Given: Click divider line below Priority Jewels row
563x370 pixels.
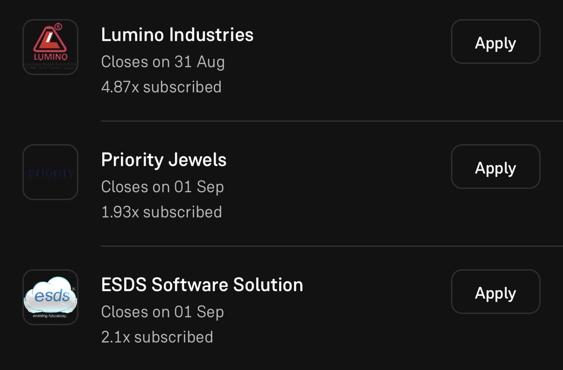Looking at the screenshot, I should [332, 246].
